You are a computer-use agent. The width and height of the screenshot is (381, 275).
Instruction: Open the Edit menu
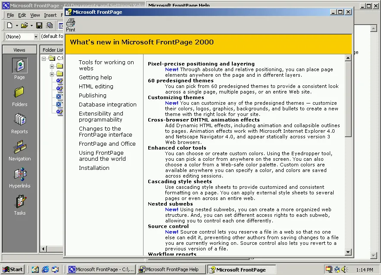coord(22,15)
